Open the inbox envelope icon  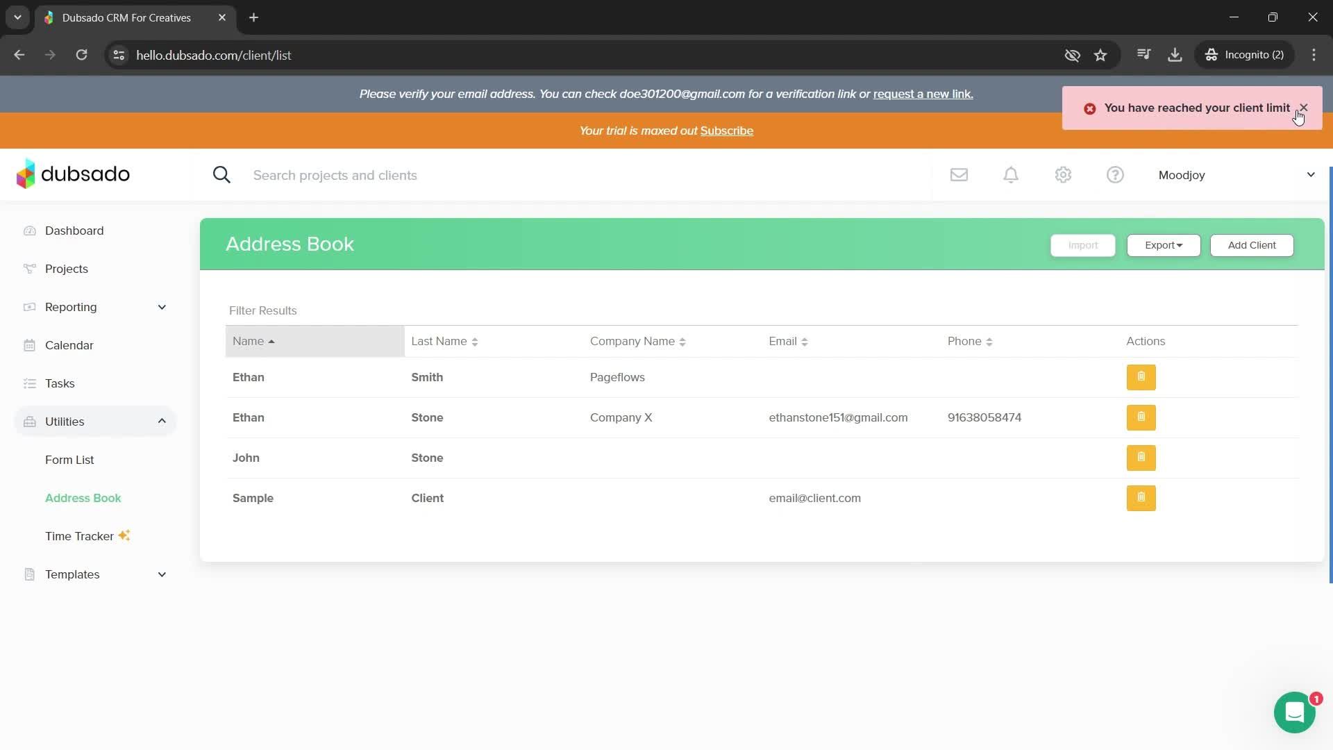click(959, 175)
